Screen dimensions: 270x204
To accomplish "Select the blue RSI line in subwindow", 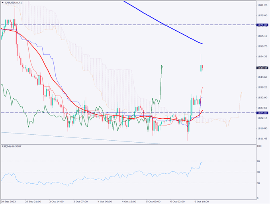I will pyautogui.click(x=119, y=176).
